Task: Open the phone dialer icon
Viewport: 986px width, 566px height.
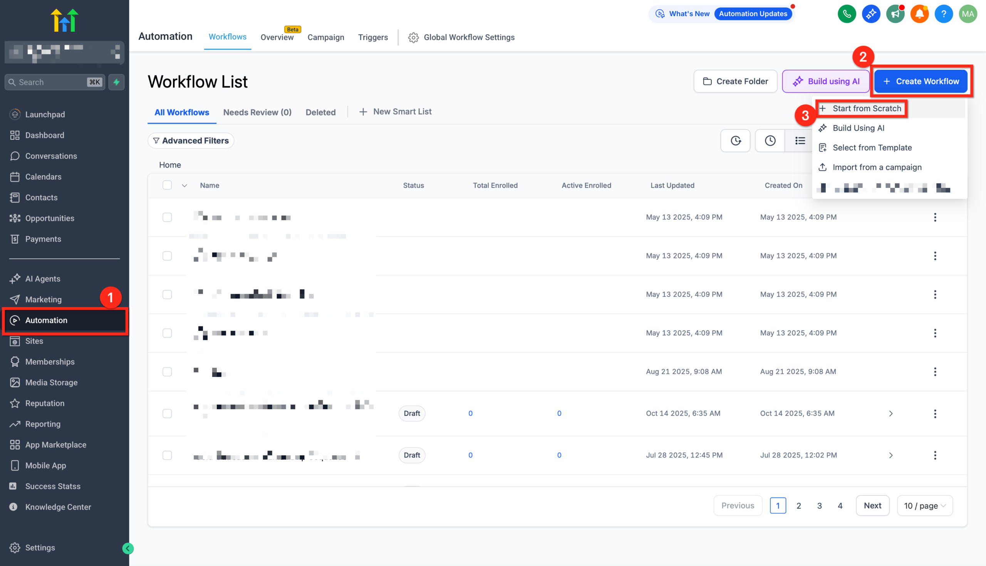Action: click(847, 13)
